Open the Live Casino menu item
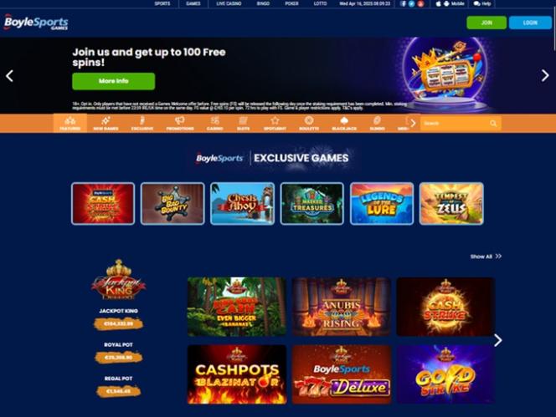 pyautogui.click(x=229, y=3)
